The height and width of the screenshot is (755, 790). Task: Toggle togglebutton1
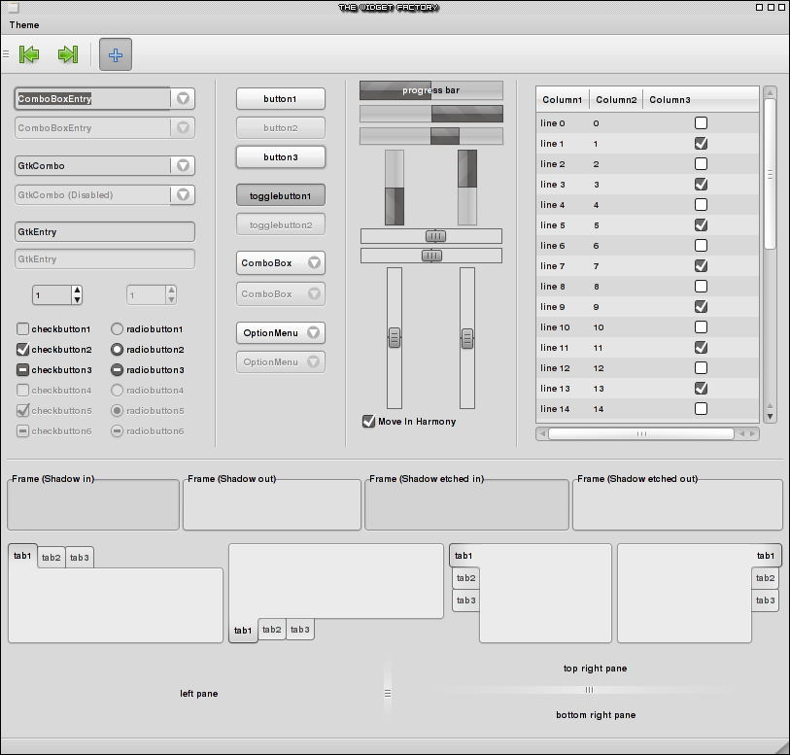[281, 195]
